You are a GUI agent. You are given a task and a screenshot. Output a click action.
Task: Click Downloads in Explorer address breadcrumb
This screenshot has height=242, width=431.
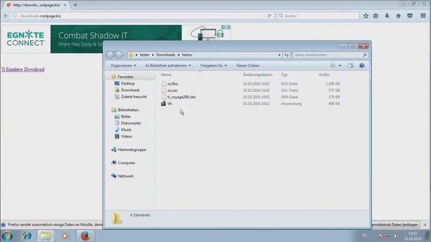(x=166, y=55)
